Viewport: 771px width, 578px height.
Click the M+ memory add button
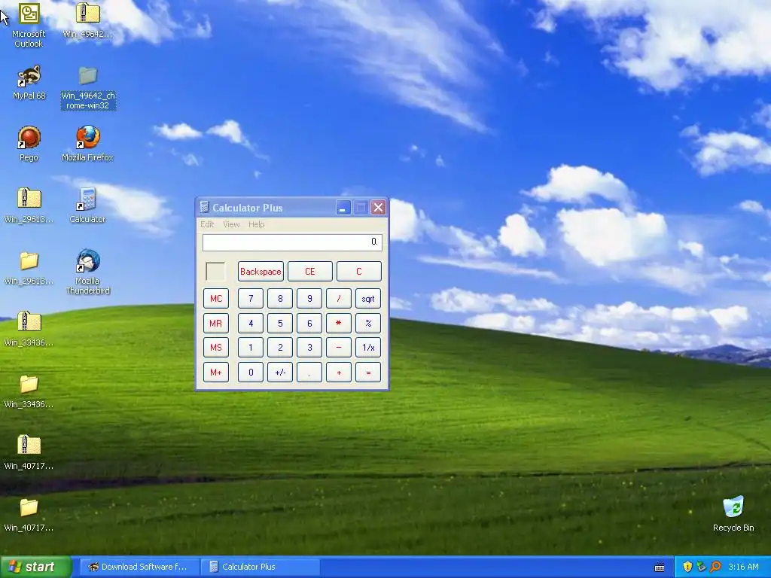pos(216,372)
